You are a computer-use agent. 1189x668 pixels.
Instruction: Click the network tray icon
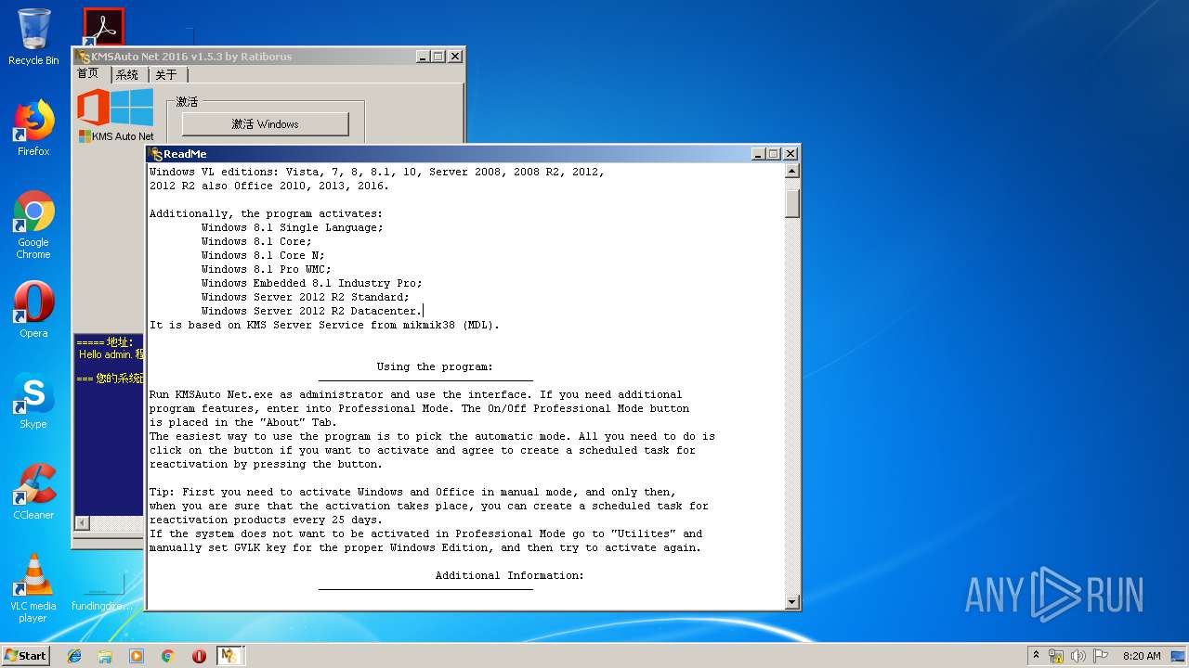pos(1056,656)
